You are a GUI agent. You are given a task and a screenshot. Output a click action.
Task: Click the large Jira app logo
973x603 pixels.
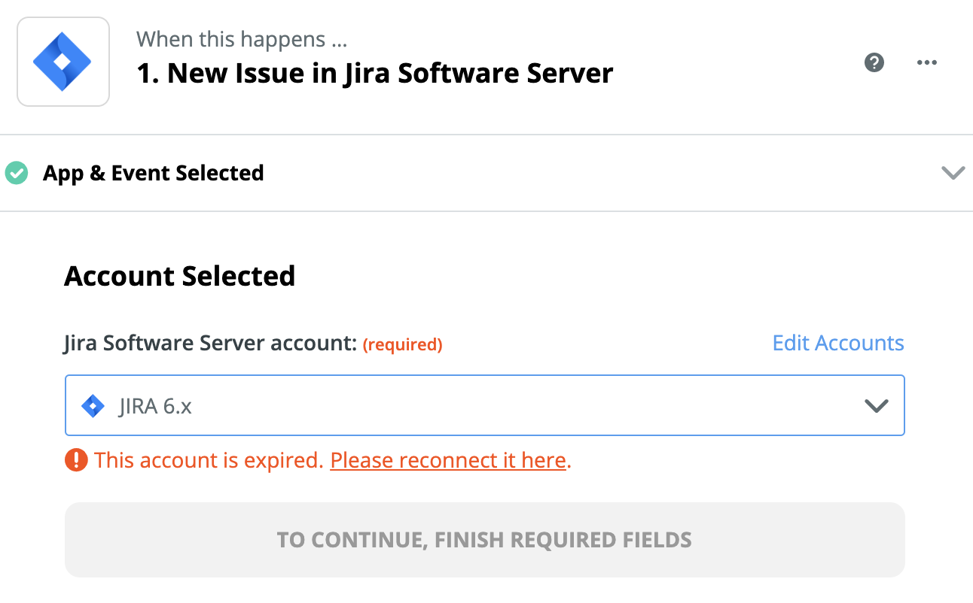pos(63,62)
